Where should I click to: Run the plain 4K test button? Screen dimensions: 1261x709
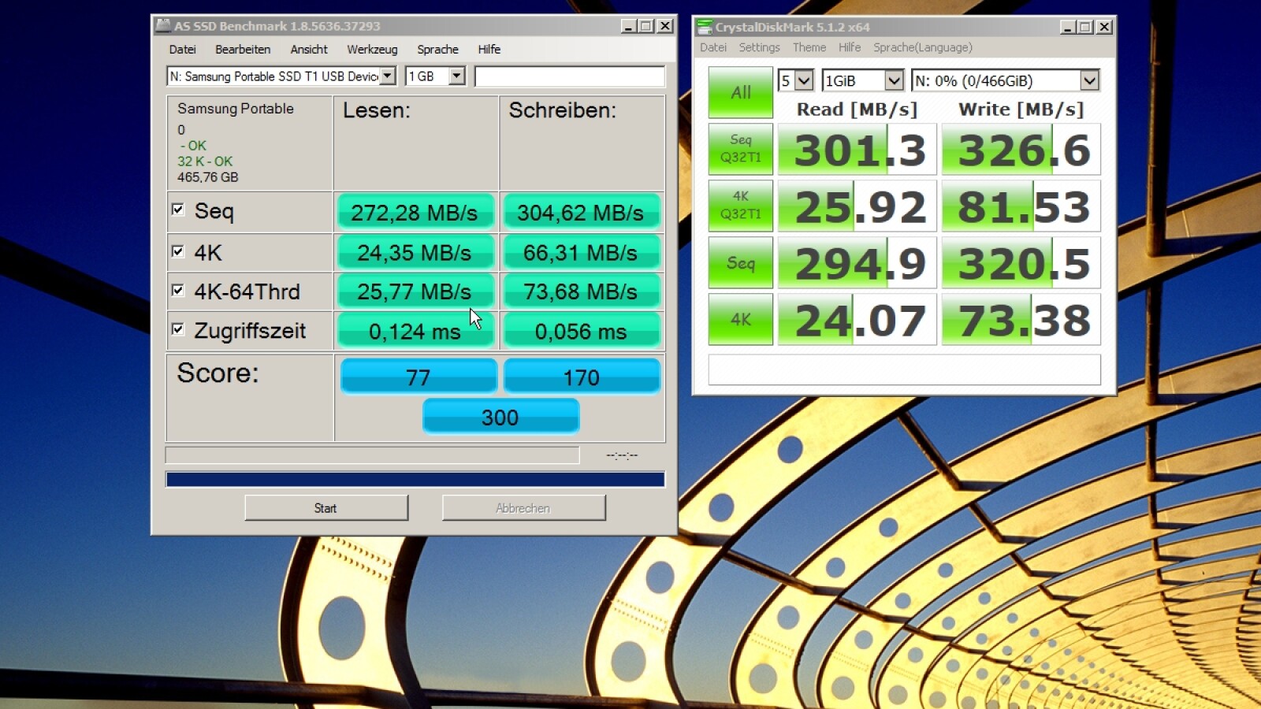pyautogui.click(x=740, y=320)
